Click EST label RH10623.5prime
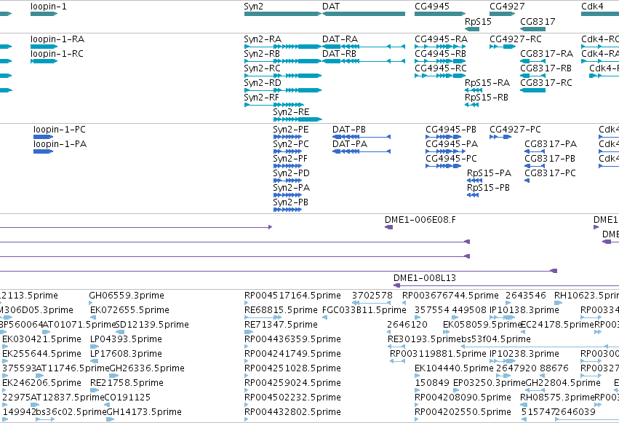619x423 pixels. (x=586, y=296)
